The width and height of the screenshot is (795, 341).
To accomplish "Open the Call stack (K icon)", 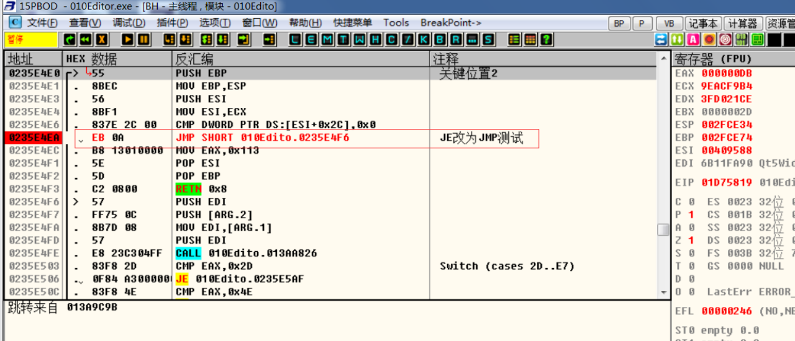I will (424, 40).
